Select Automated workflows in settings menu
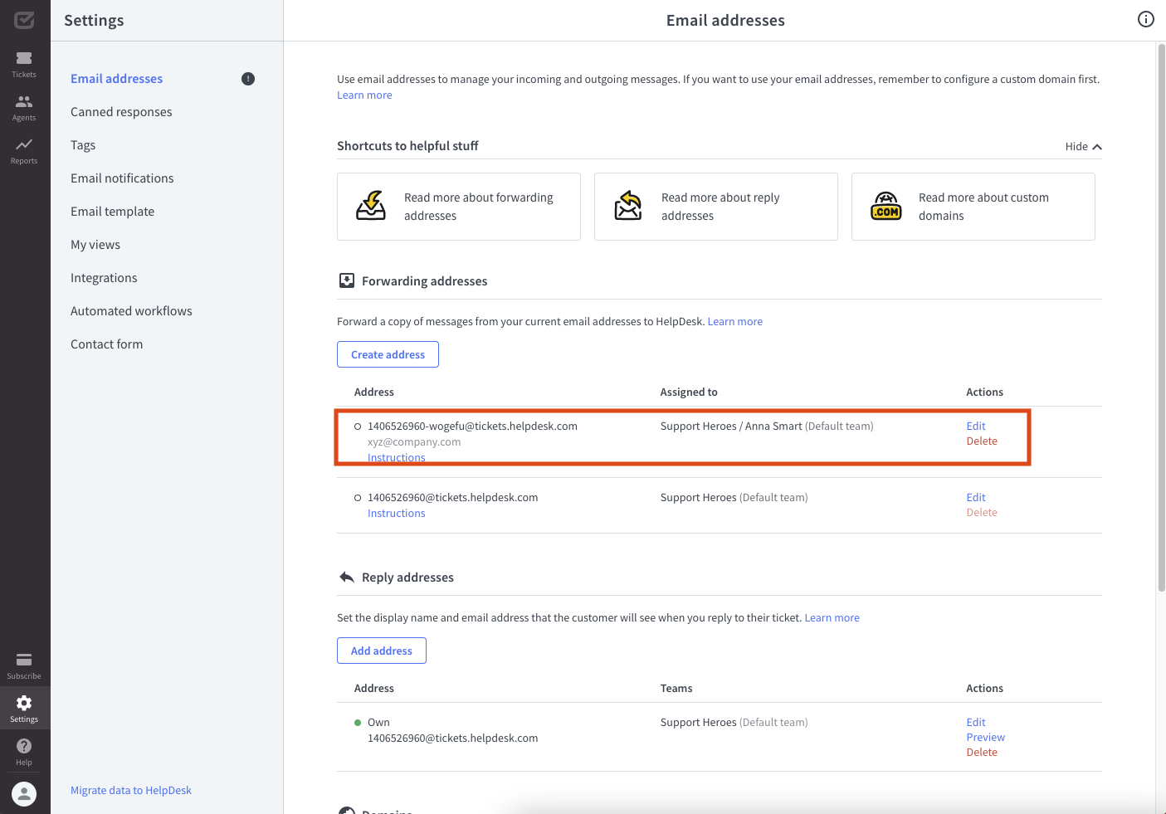1166x814 pixels. pyautogui.click(x=131, y=311)
